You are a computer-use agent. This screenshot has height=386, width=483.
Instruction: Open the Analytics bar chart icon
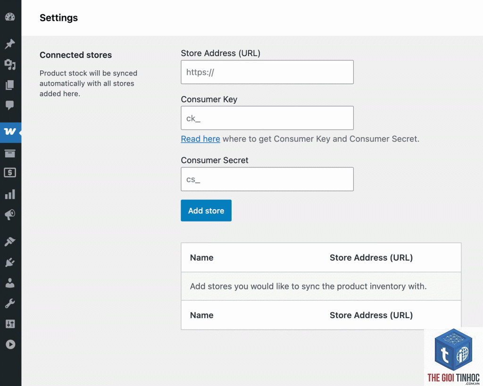pyautogui.click(x=10, y=194)
